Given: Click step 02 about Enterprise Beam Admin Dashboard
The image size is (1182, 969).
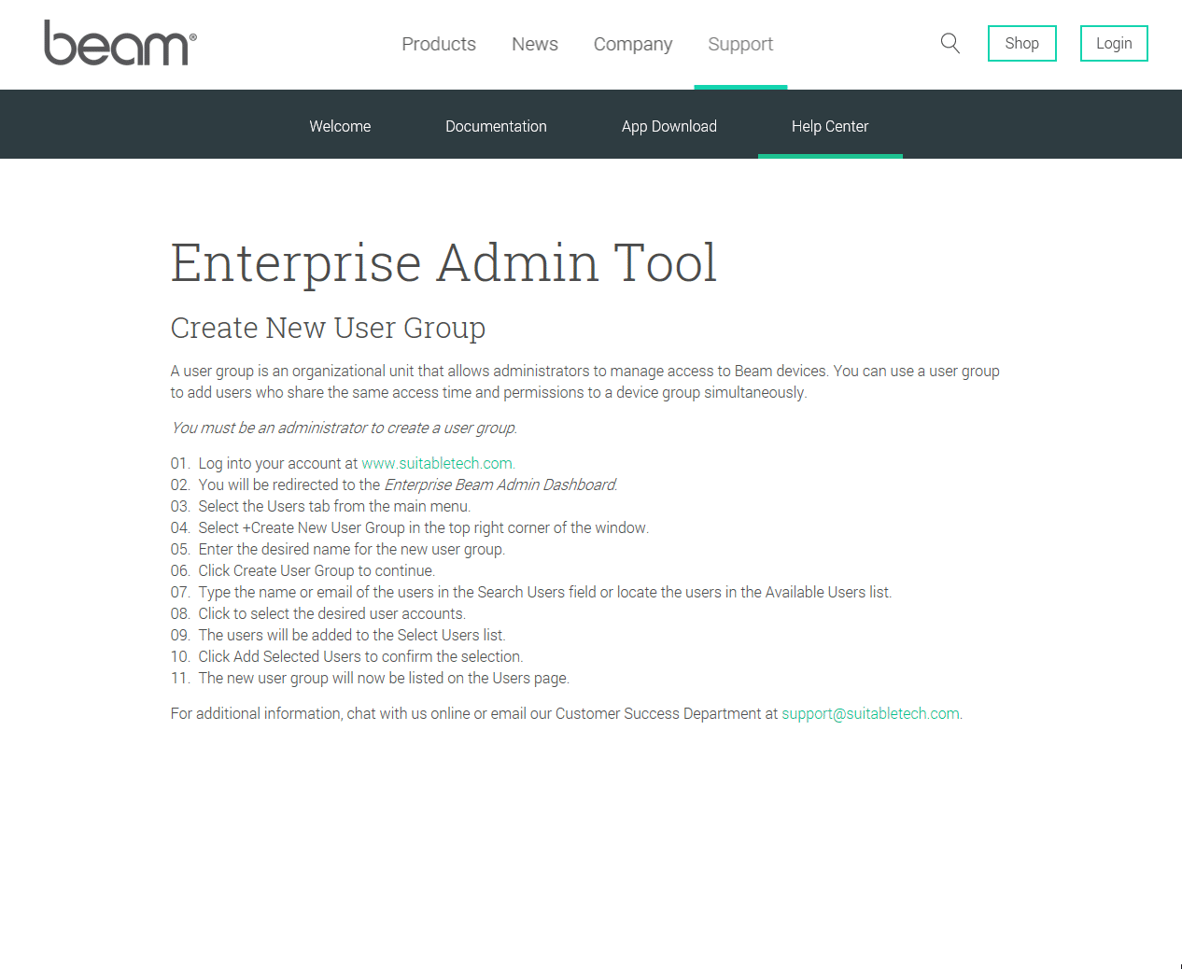Looking at the screenshot, I should [x=394, y=484].
